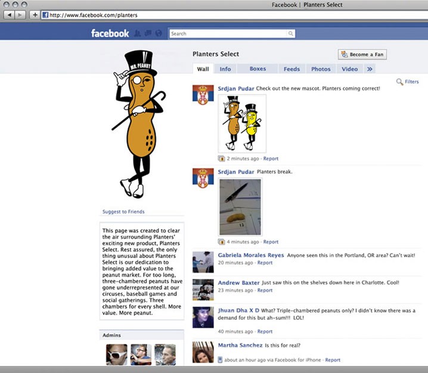The width and height of the screenshot is (428, 373).
Task: Open the notifications globe icon
Action: coord(159,33)
